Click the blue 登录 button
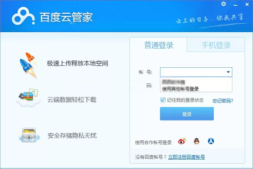Viewport: 253px width, 169px height. (x=187, y=114)
